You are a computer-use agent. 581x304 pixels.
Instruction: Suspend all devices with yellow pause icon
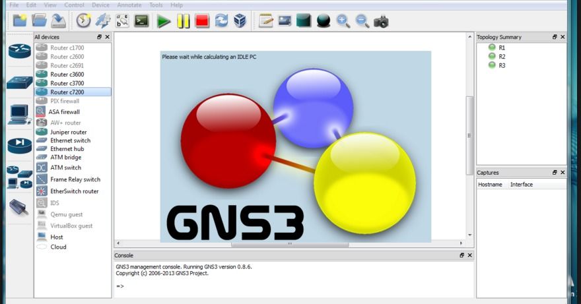point(183,21)
